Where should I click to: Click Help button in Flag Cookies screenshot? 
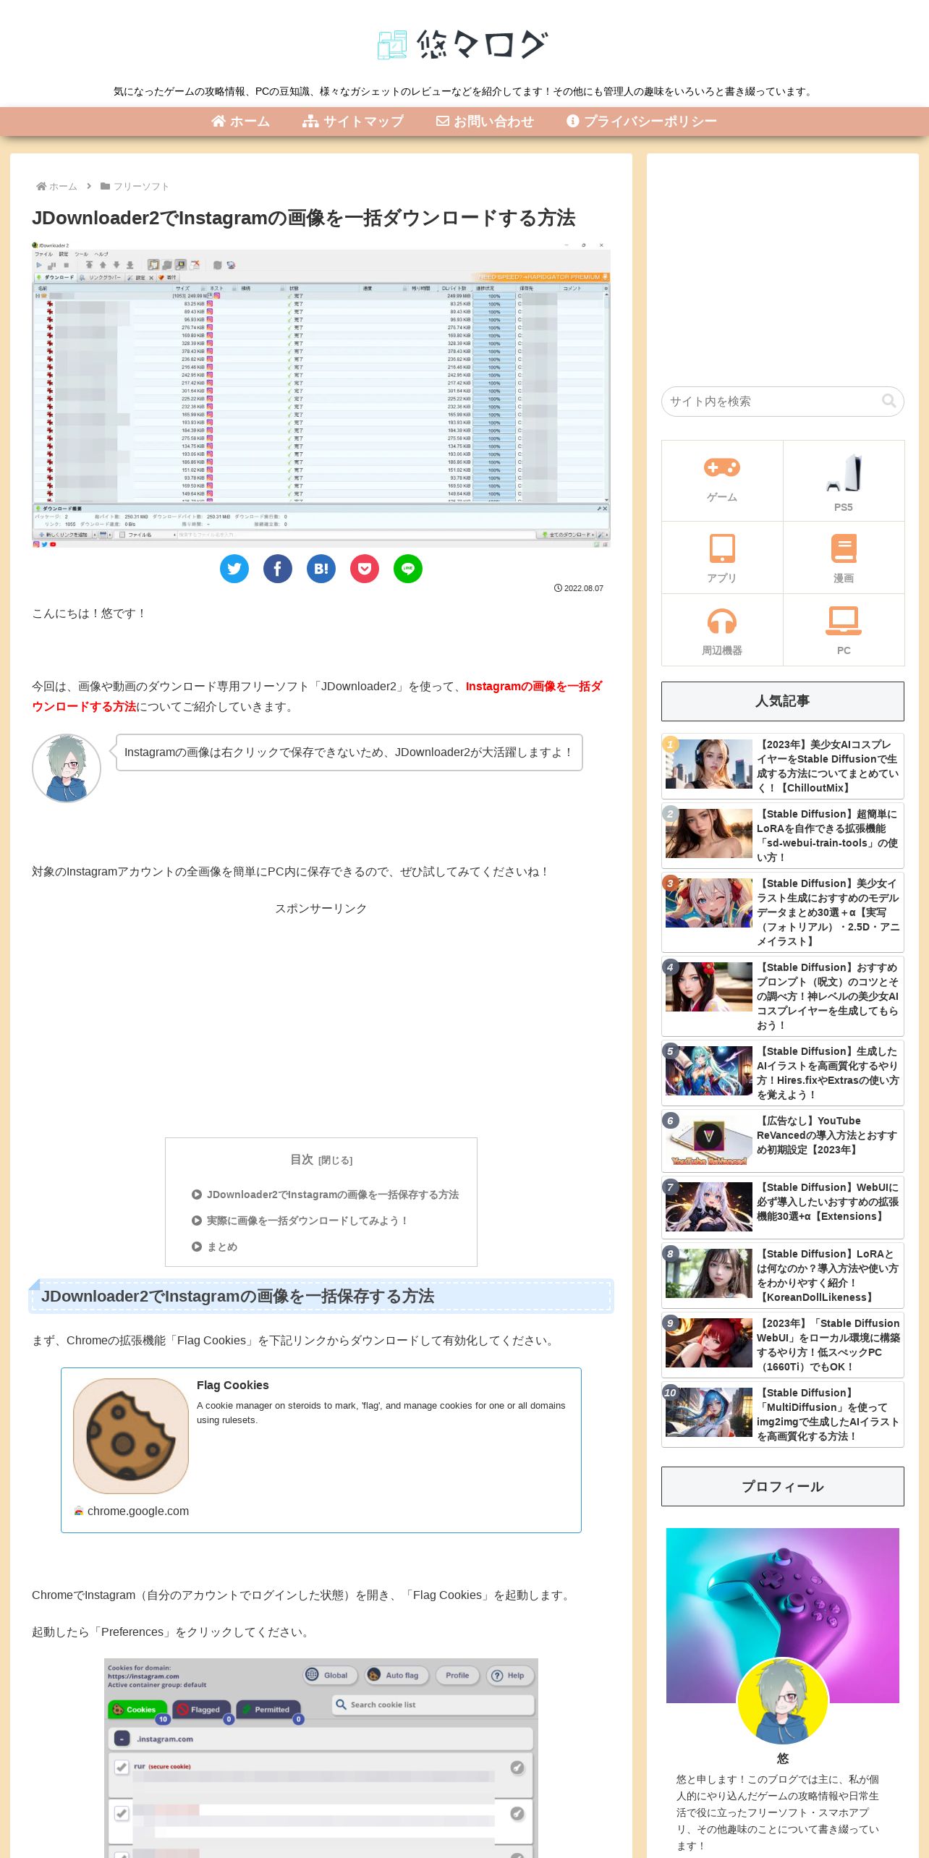tap(509, 1675)
